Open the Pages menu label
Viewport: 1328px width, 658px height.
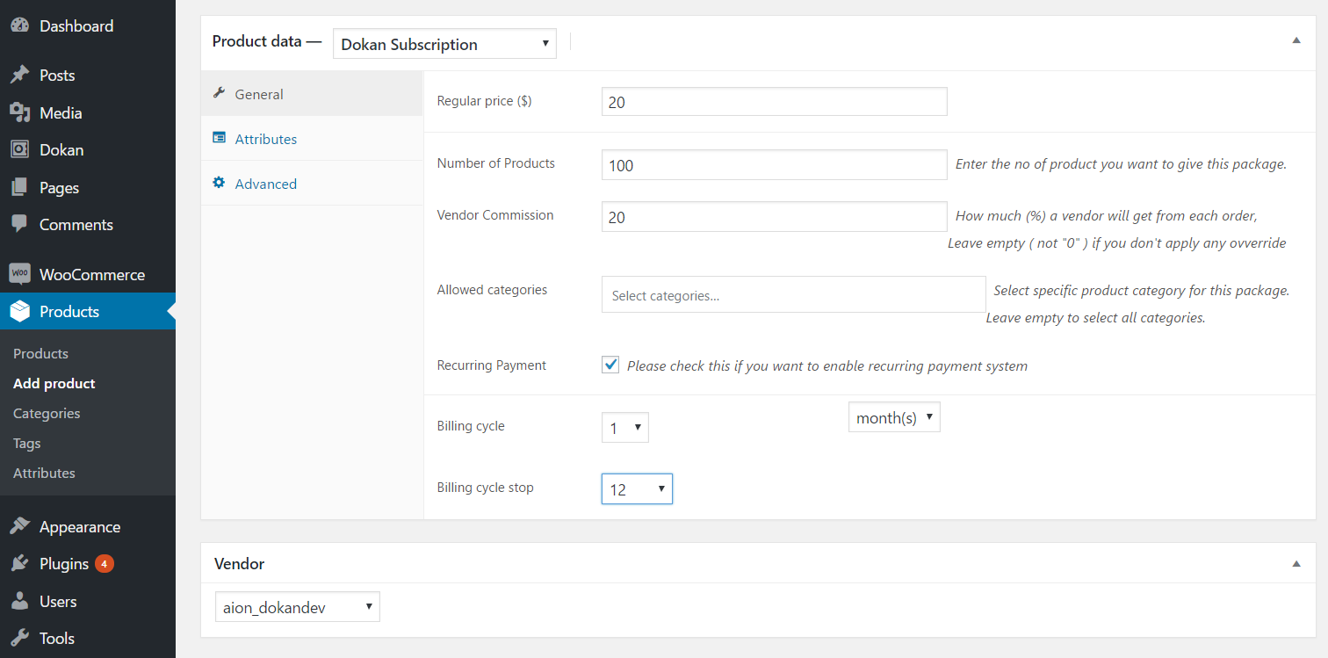click(59, 187)
